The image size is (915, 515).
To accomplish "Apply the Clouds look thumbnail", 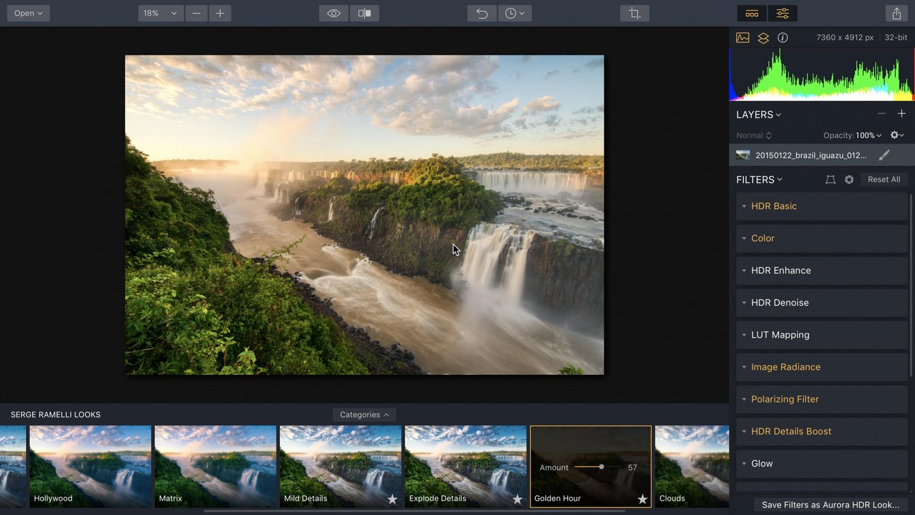I will [692, 467].
